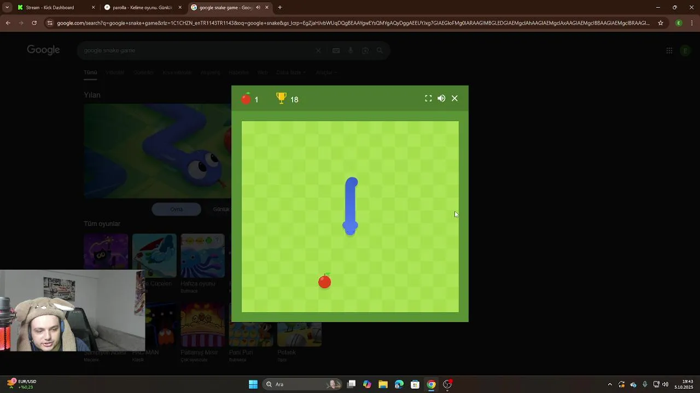Switch to parolla Kelime oyunu tab

142,8
